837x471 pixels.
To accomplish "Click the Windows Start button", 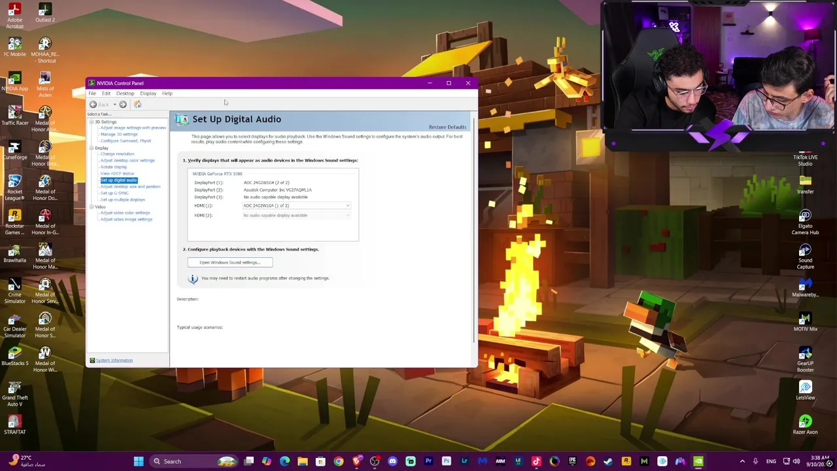I will [x=139, y=462].
